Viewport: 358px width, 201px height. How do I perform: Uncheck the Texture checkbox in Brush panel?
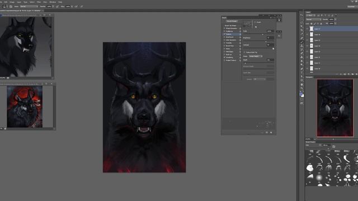(x=224, y=34)
